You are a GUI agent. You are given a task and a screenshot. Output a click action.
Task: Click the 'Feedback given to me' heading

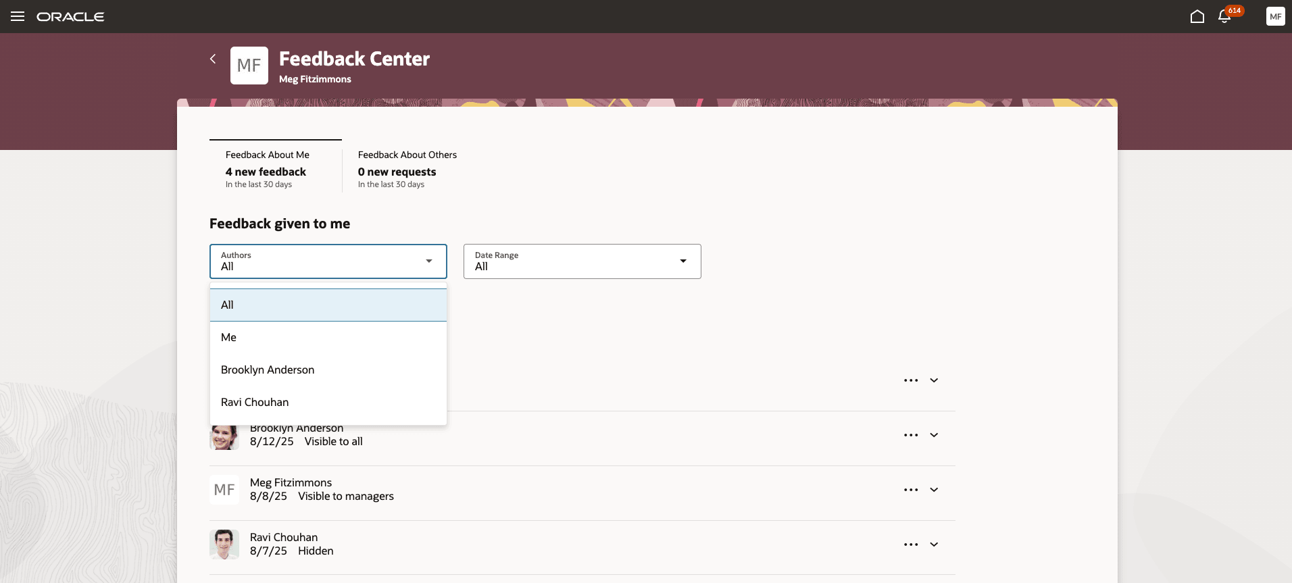280,224
